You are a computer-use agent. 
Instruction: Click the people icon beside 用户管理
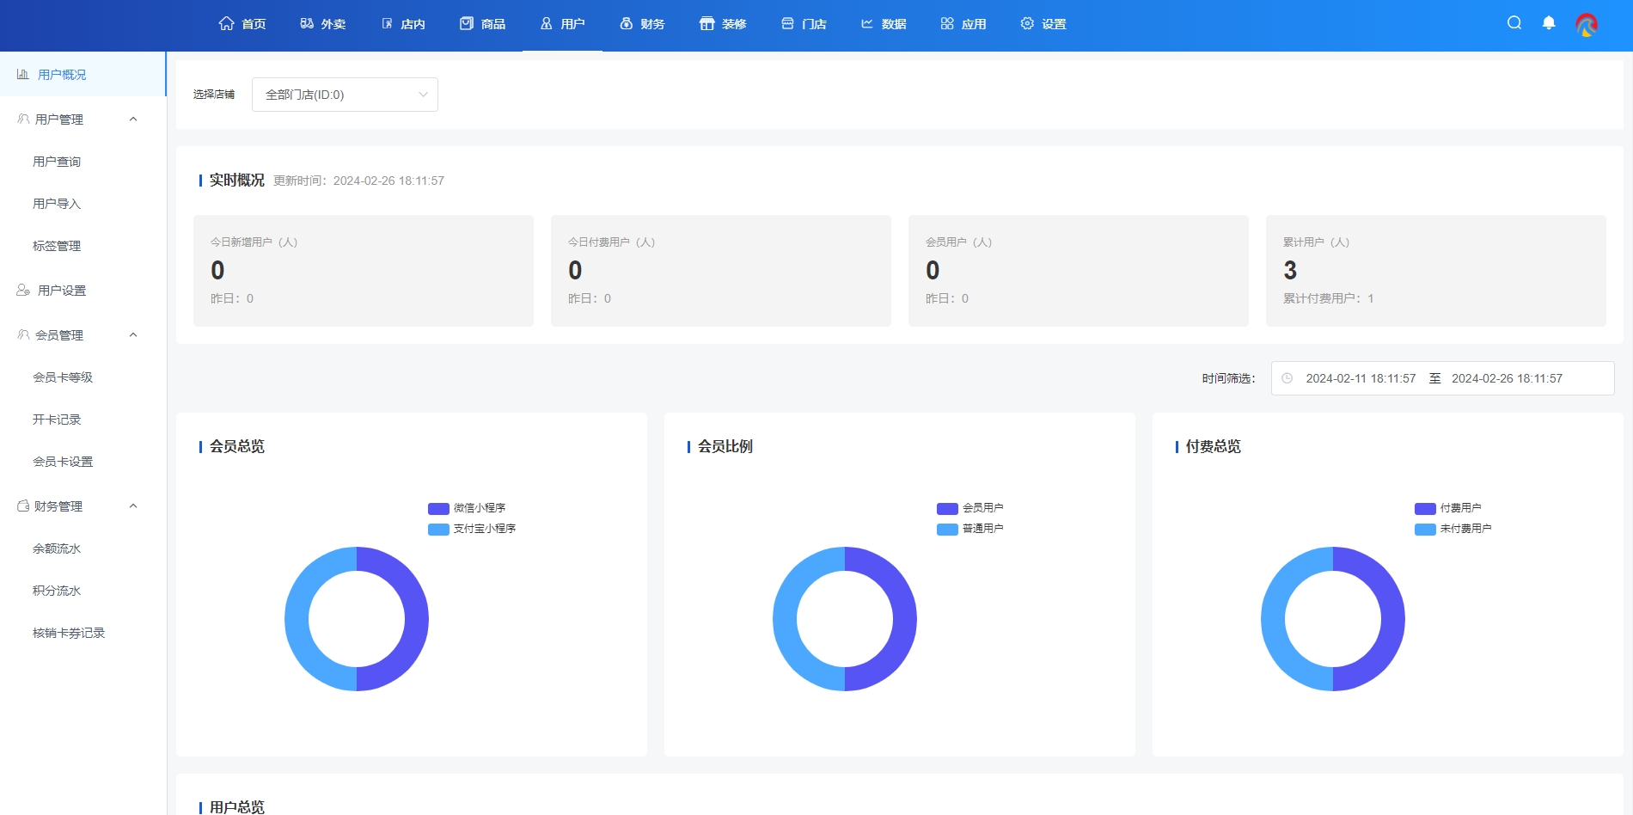(23, 119)
